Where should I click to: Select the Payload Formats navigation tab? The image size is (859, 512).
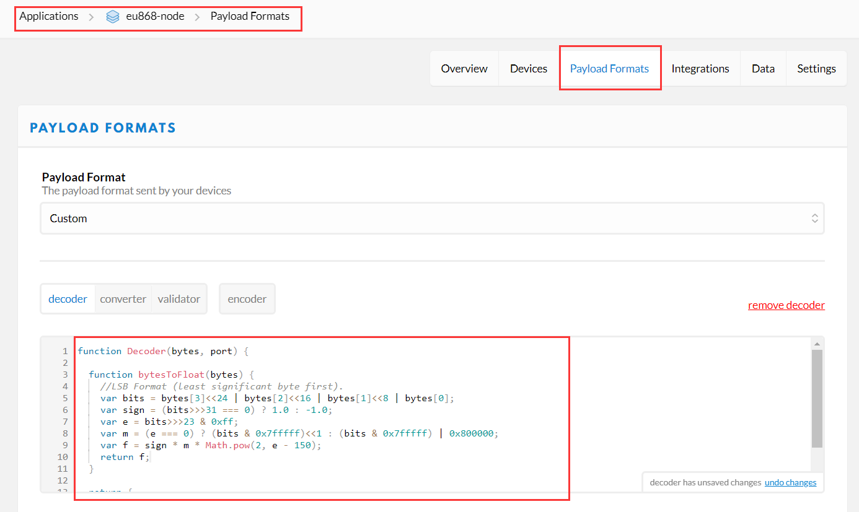[609, 69]
